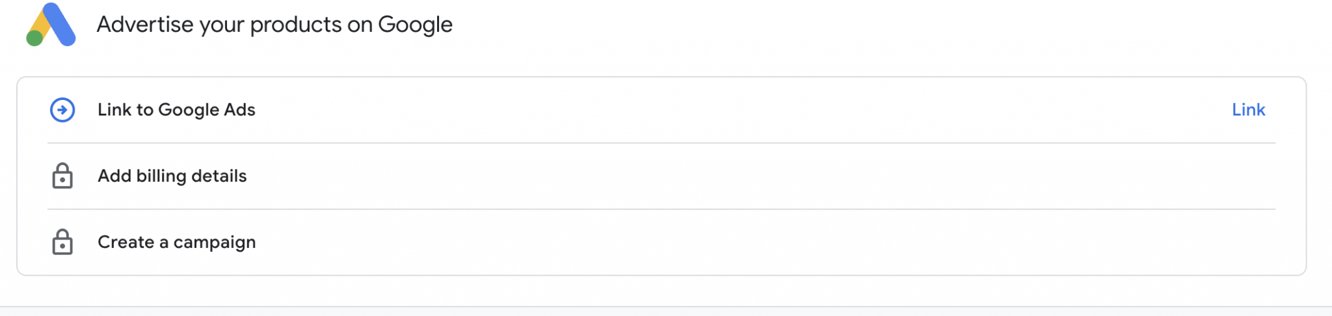Viewport: 1332px width, 316px height.
Task: Click the lock icon next to Add billing details
Action: click(x=62, y=176)
